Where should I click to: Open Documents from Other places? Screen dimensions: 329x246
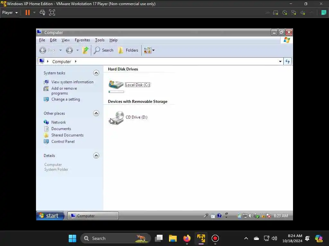pyautogui.click(x=61, y=129)
